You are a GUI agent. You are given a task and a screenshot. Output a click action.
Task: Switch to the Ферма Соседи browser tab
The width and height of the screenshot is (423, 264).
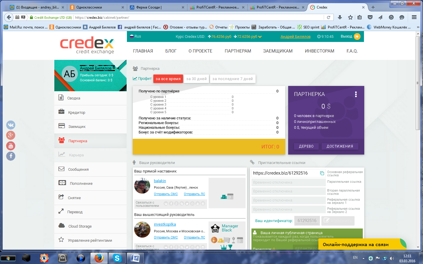(x=157, y=7)
